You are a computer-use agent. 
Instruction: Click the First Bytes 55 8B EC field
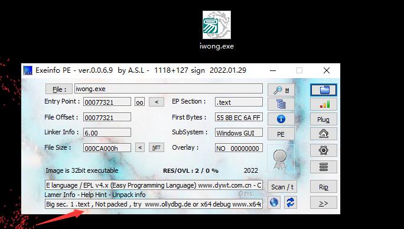[x=239, y=117]
